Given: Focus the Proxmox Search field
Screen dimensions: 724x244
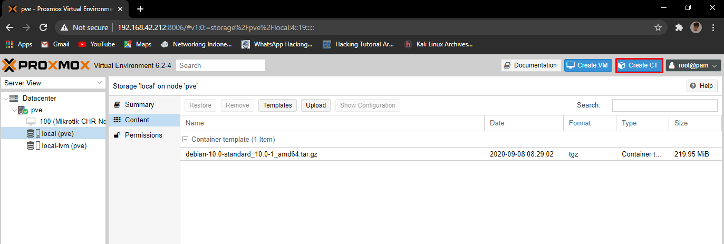Looking at the screenshot, I should [x=220, y=65].
